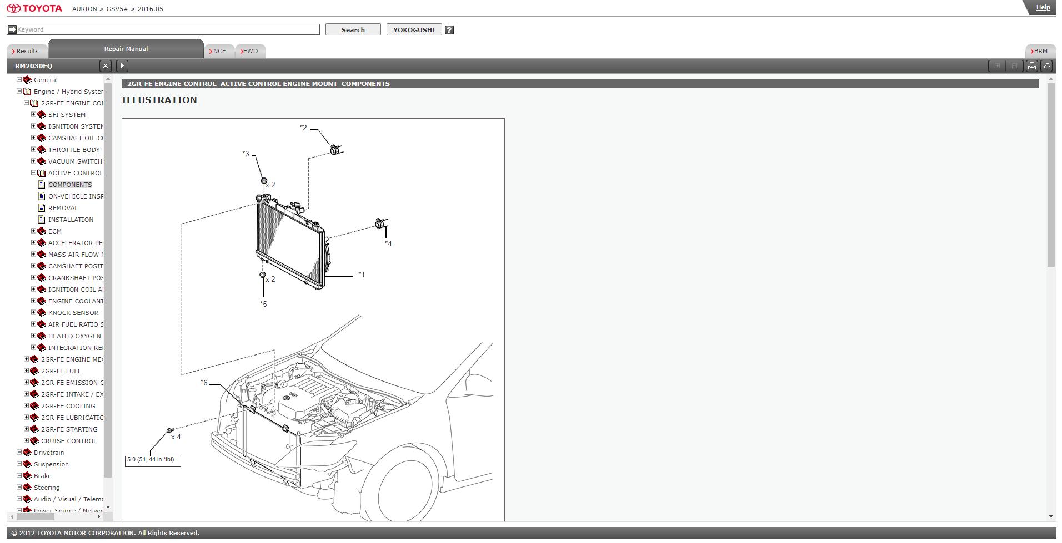
Task: Collapse the ACTIVE CONTROL ENGINE MOUNT node
Action: (x=33, y=172)
